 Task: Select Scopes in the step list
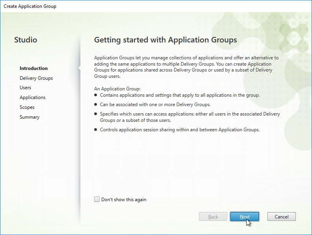pos(27,107)
